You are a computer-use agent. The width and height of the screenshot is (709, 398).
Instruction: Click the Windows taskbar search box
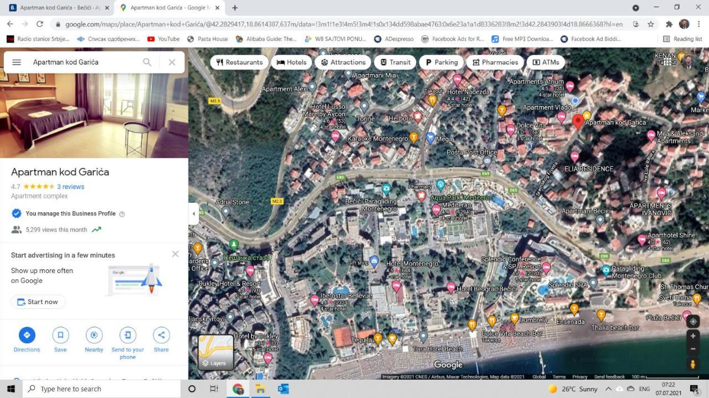102,389
